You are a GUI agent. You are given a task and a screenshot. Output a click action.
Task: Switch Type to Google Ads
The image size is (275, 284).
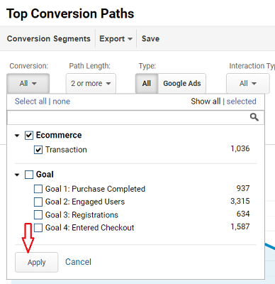[182, 83]
